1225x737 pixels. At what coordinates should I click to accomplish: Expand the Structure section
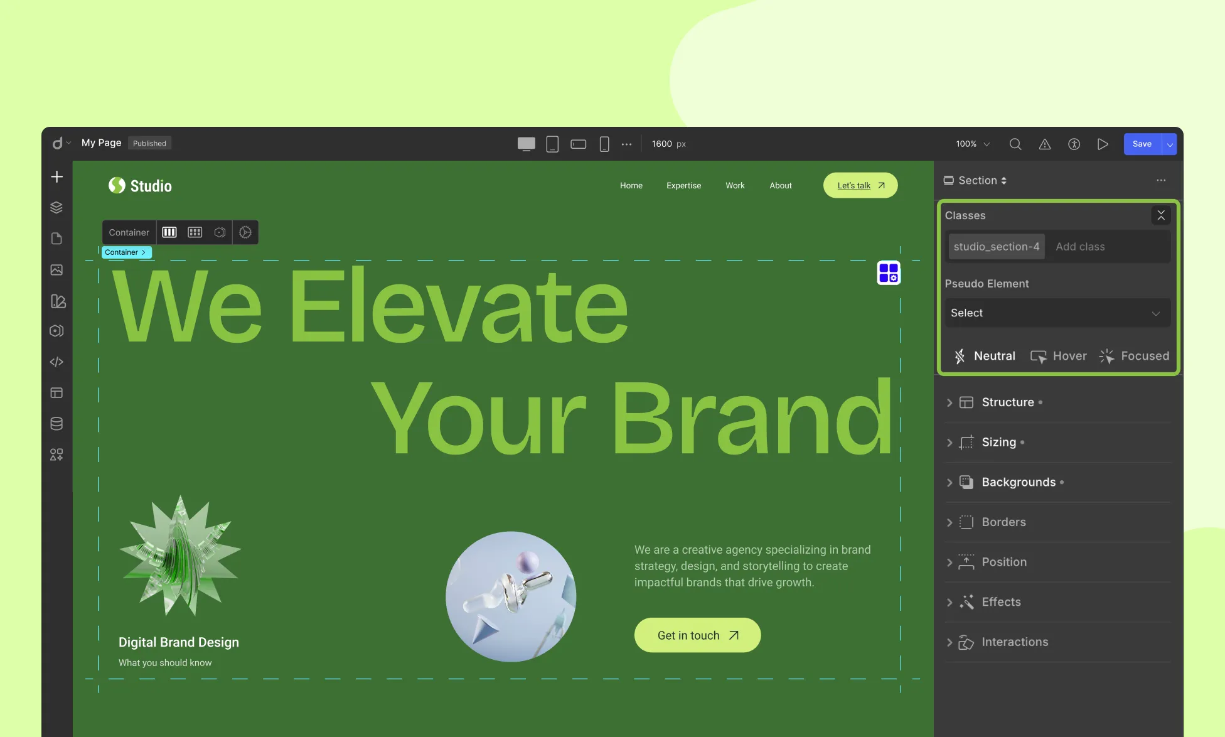coord(1057,402)
